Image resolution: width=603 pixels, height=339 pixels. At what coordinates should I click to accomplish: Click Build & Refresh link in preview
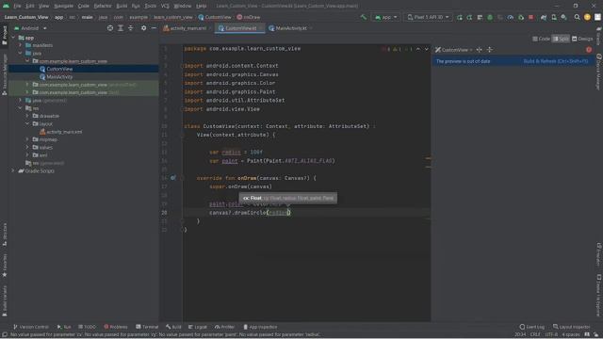556,61
